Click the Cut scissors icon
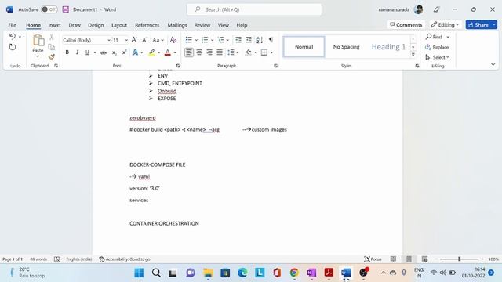This screenshot has height=282, width=502. [x=51, y=38]
